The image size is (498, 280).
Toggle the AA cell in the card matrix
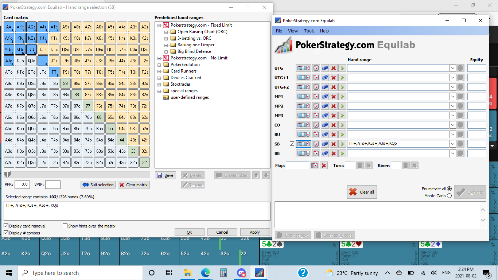[x=9, y=27]
